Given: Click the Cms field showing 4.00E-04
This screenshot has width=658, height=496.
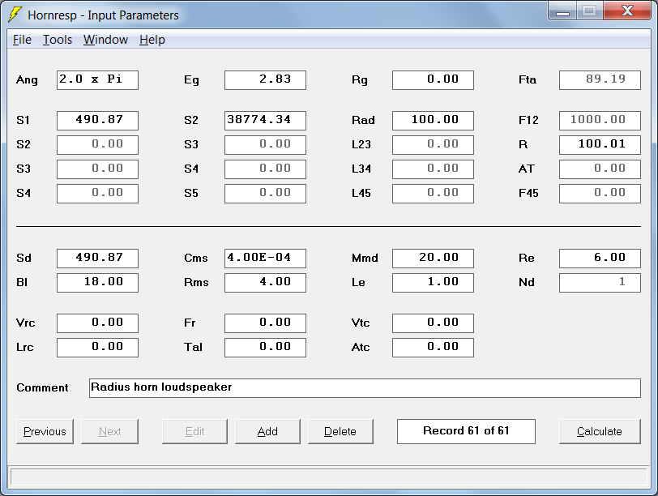Looking at the screenshot, I should pos(265,258).
